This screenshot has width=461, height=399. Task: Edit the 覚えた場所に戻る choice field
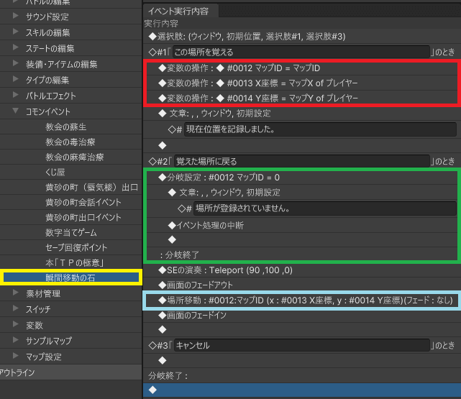pos(301,160)
